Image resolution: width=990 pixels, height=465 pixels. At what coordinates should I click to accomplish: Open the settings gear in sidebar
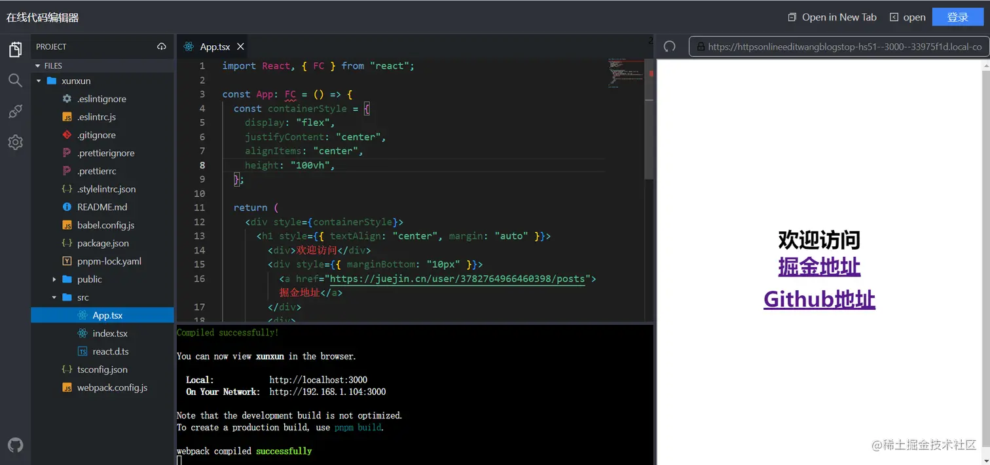(15, 142)
